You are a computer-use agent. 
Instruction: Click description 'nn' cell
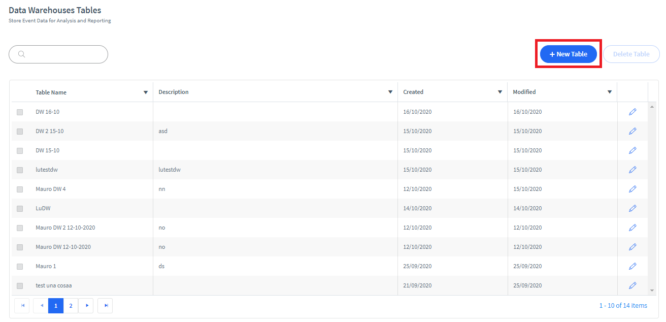[x=162, y=189]
